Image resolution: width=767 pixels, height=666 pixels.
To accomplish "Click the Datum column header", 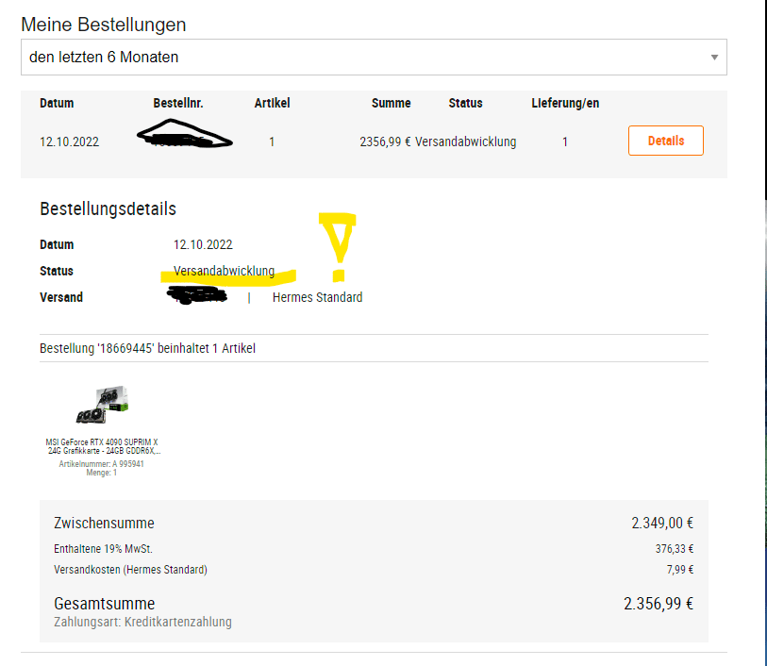I will 57,103.
